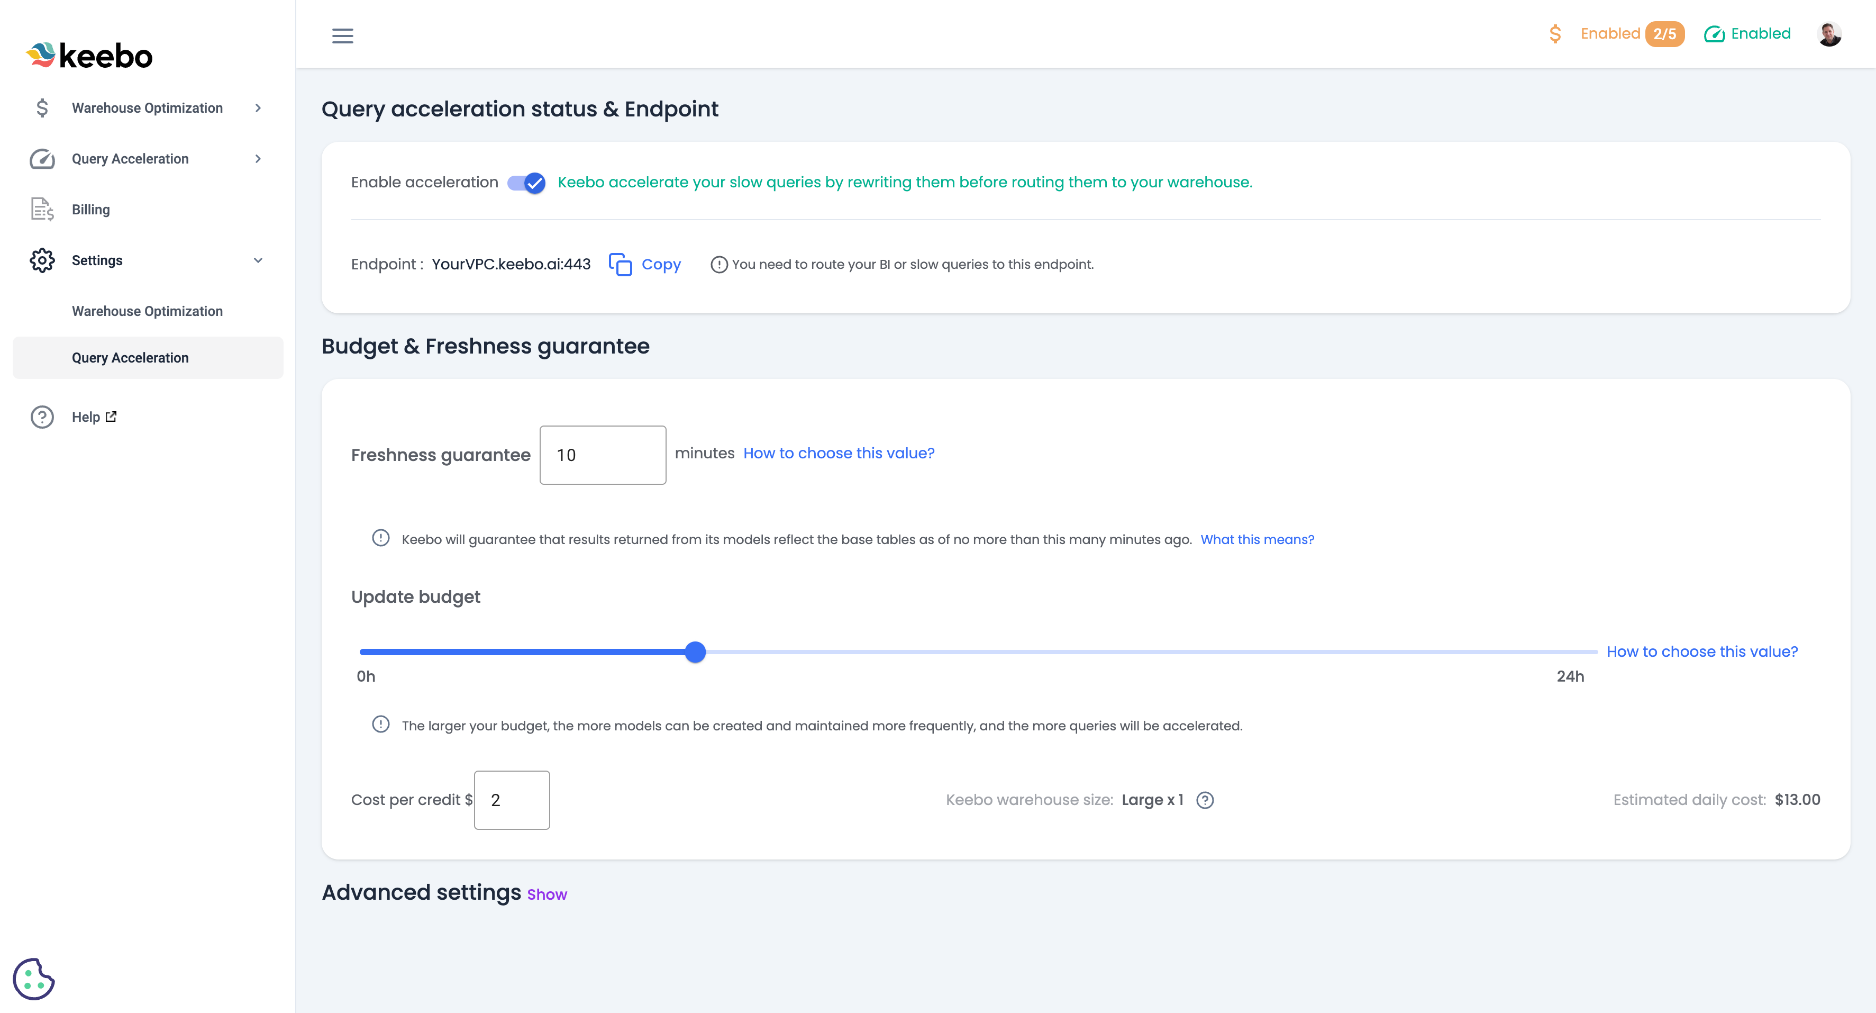
Task: Open the Help link
Action: (86, 417)
